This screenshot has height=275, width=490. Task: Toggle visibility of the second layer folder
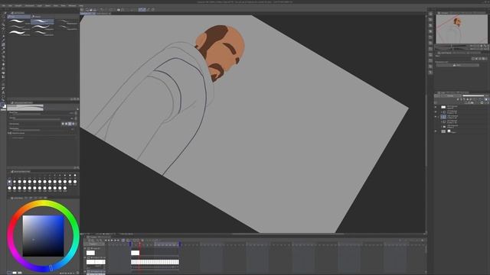[436, 112]
